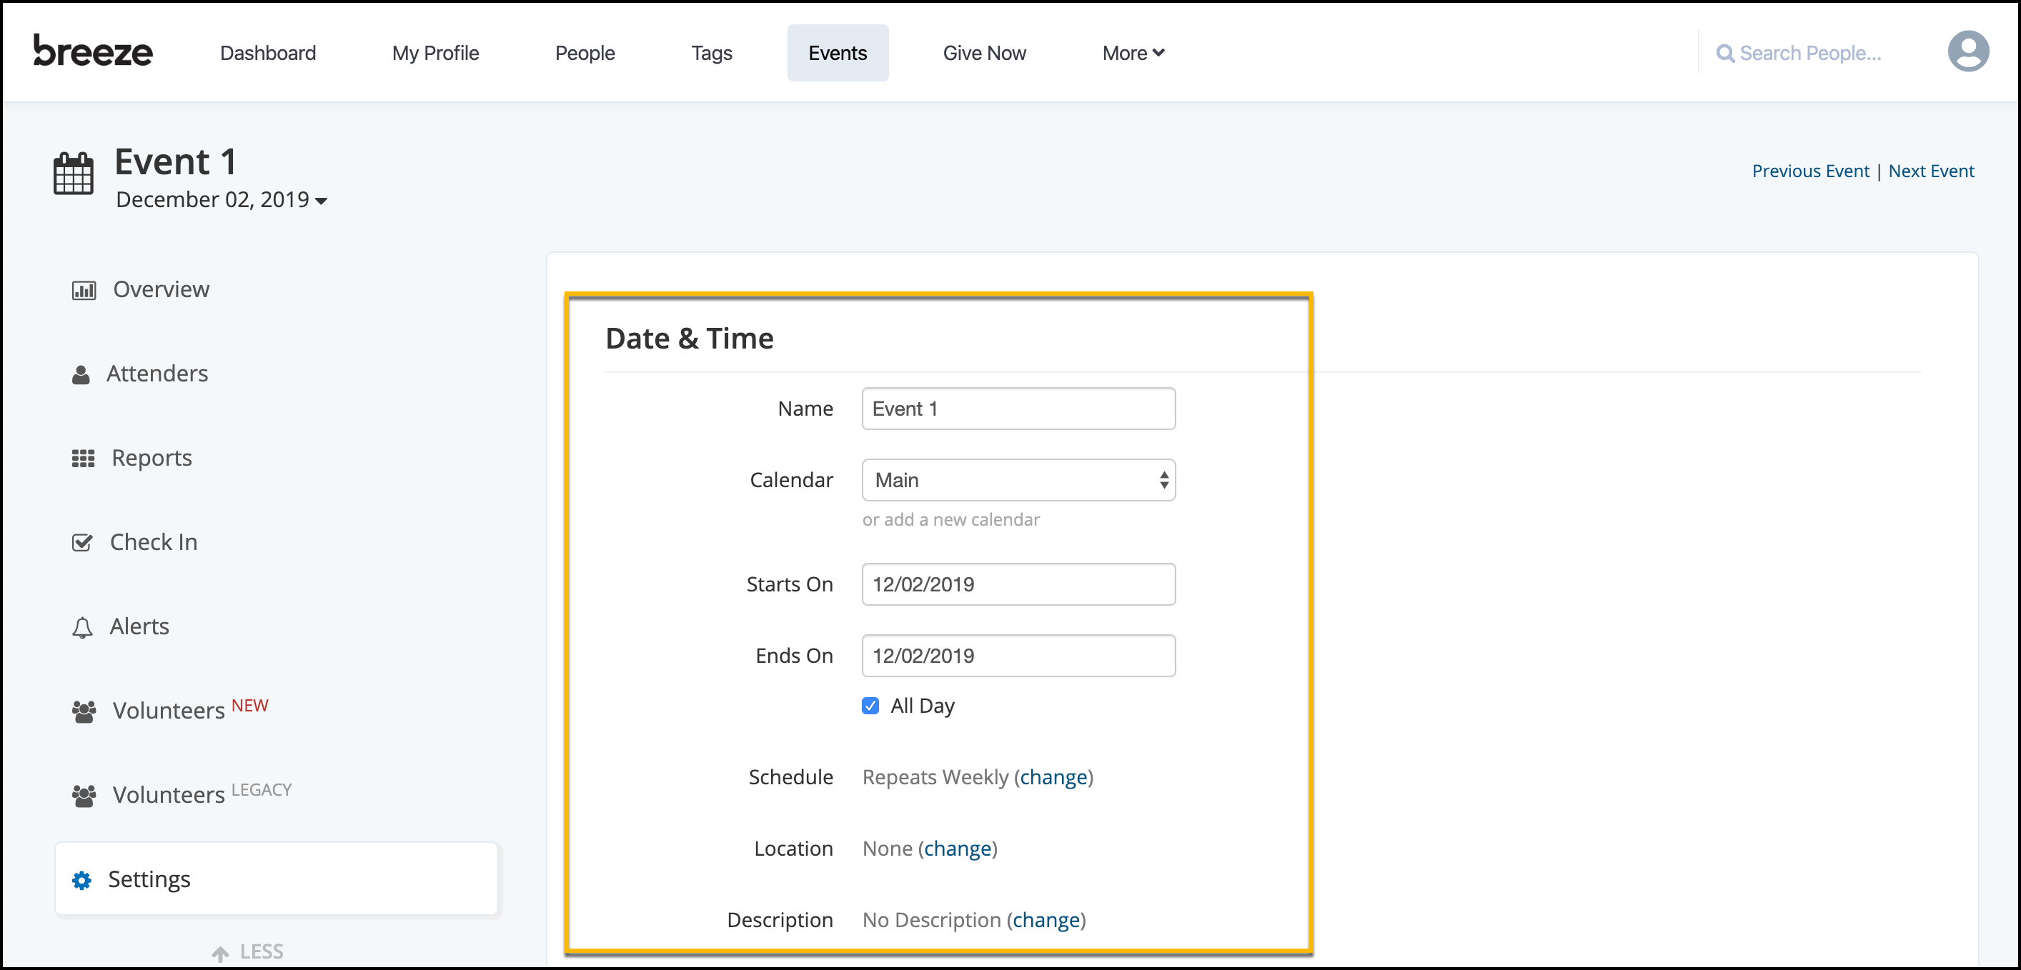
Task: Click the Overview chart icon
Action: tap(84, 291)
